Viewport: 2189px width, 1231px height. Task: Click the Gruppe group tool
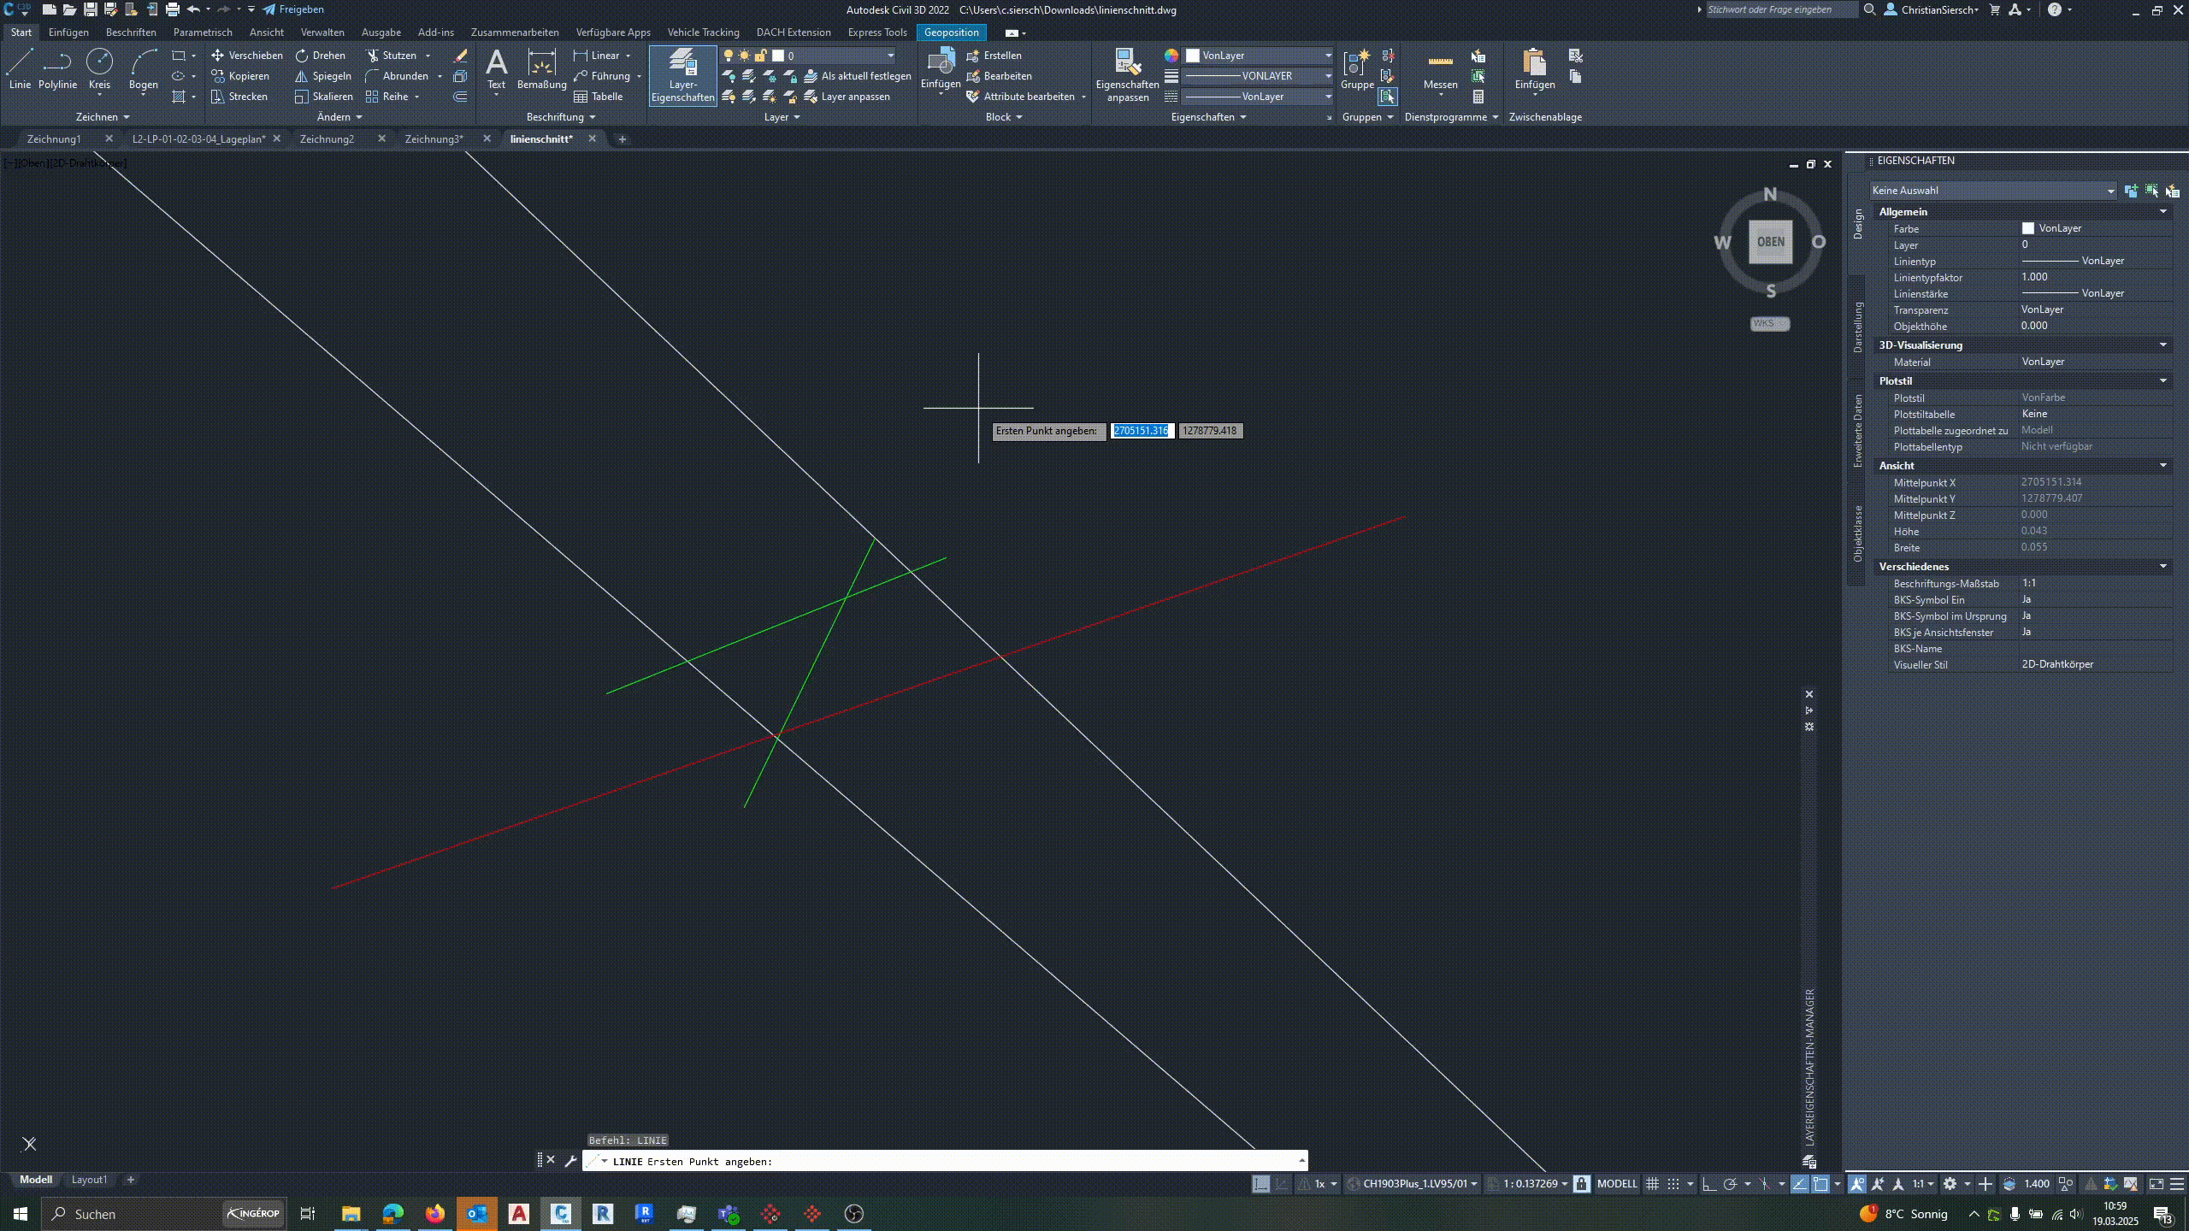coord(1357,68)
